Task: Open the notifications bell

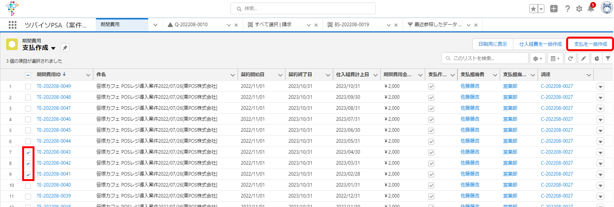Action: click(591, 9)
